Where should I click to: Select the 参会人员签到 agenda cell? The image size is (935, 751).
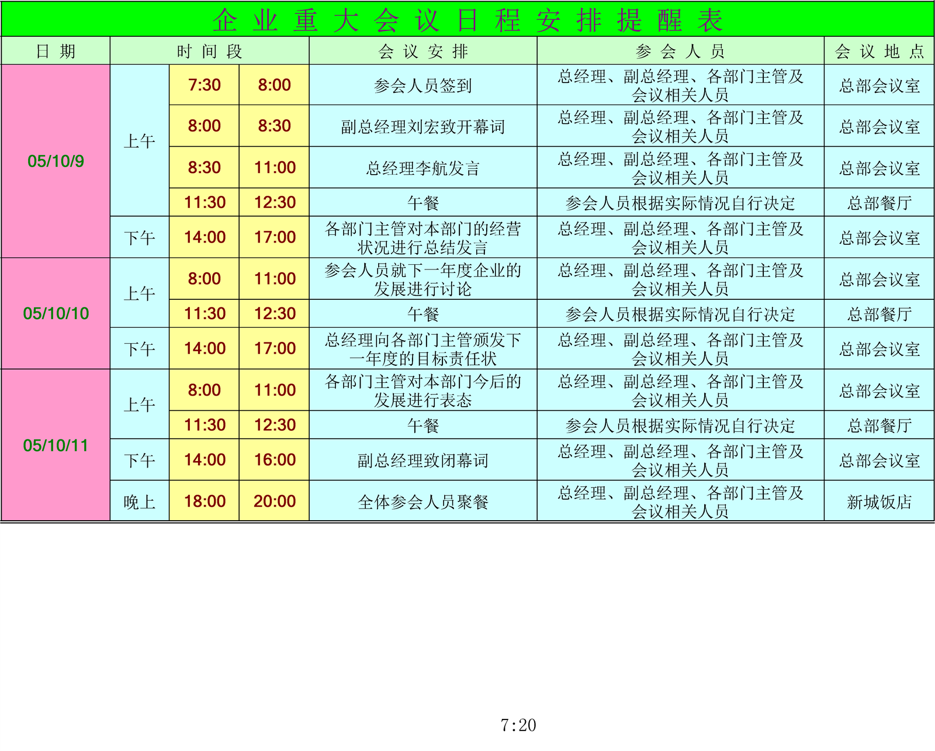click(423, 85)
